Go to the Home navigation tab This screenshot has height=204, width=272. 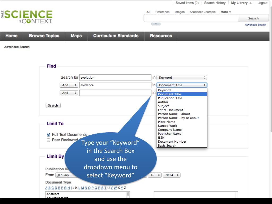coord(11,36)
